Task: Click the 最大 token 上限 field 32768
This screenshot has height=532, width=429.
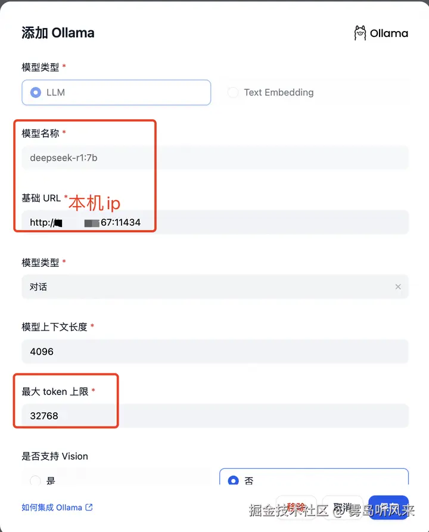Action: (214, 416)
